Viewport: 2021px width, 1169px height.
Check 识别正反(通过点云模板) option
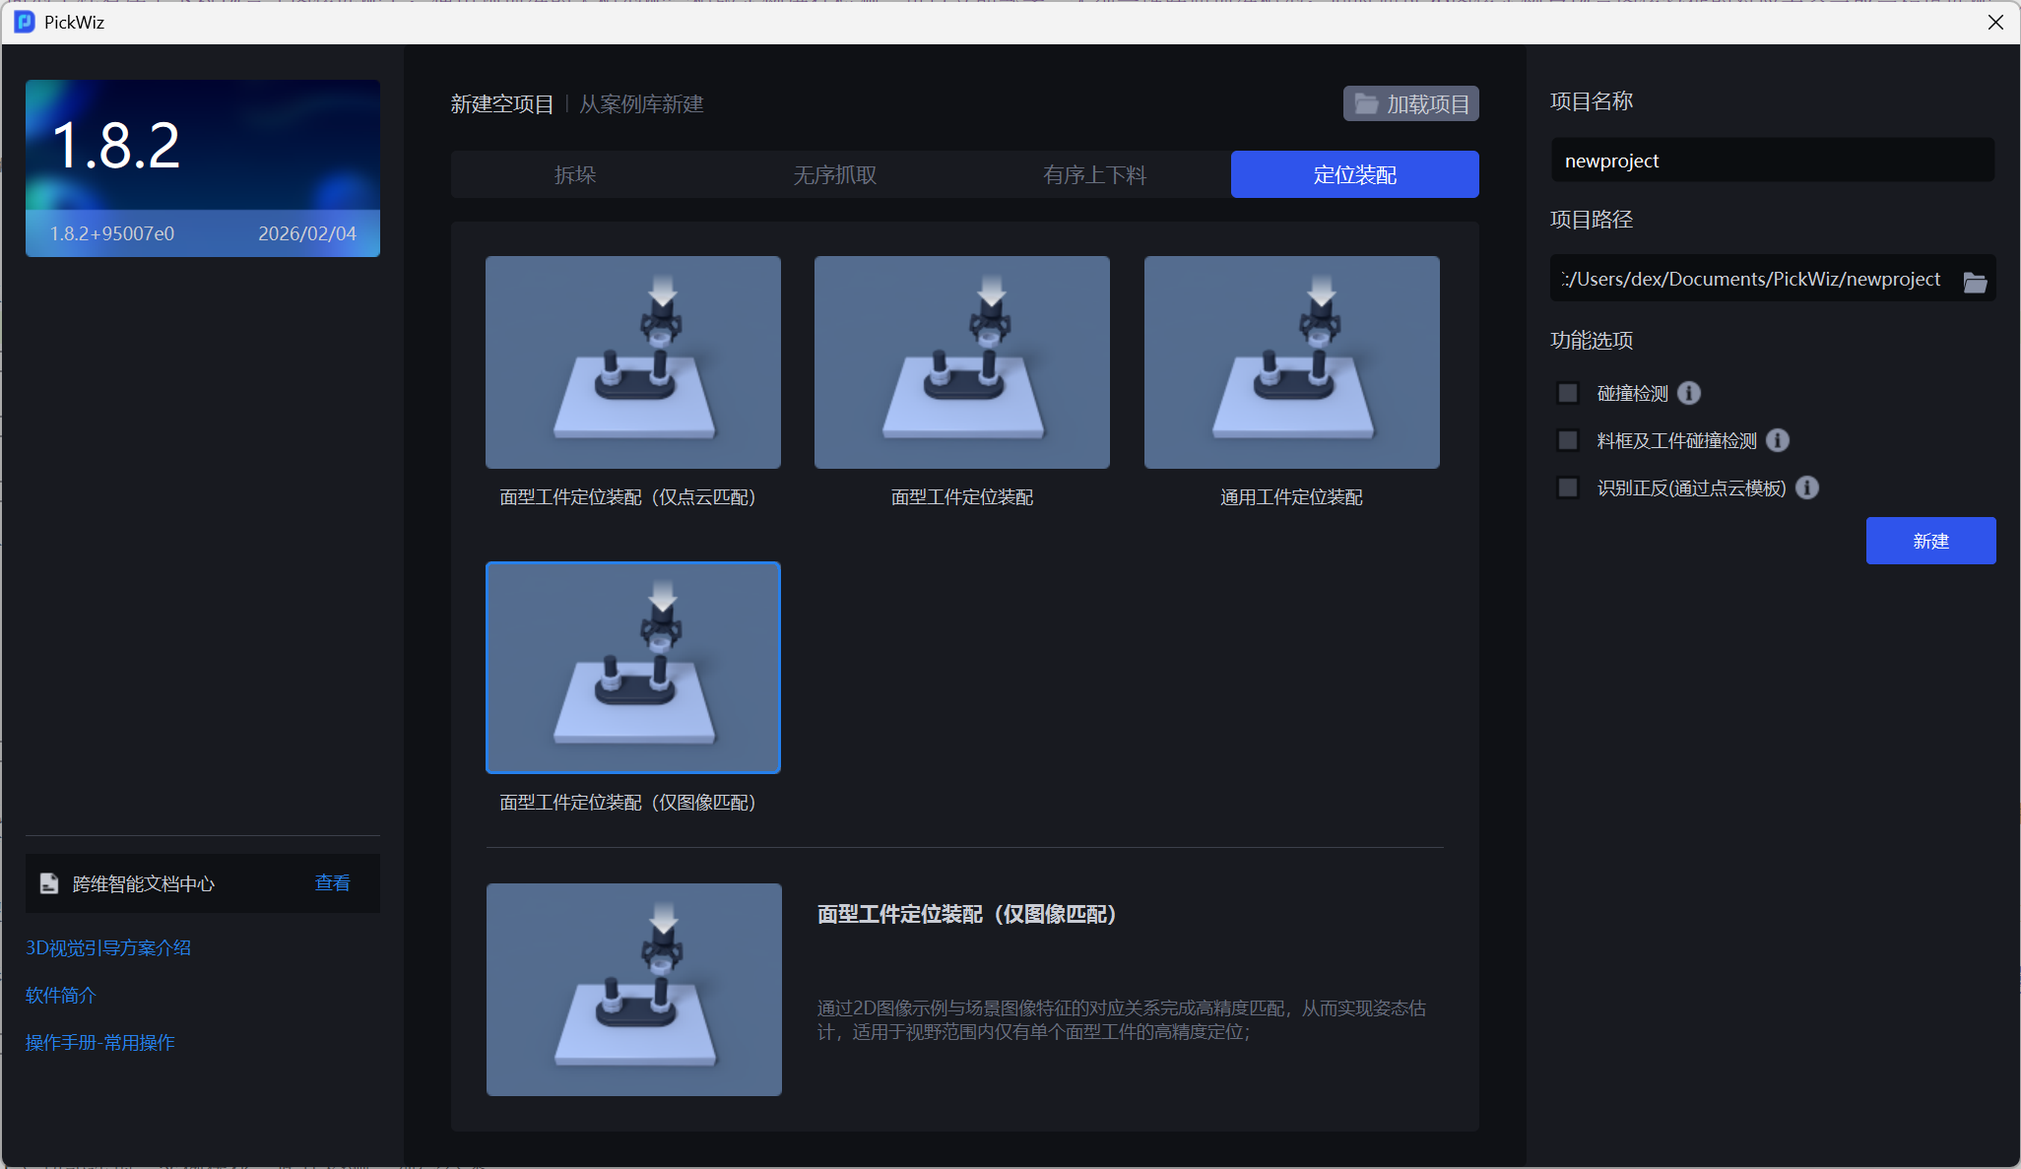pyautogui.click(x=1568, y=487)
